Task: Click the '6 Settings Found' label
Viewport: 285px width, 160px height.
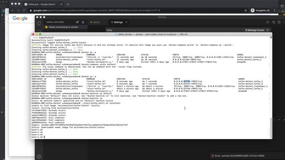Action: coord(254,30)
